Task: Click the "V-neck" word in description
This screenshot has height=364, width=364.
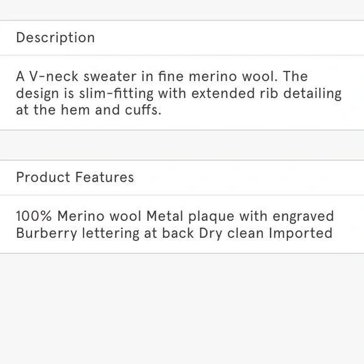Action: point(54,77)
